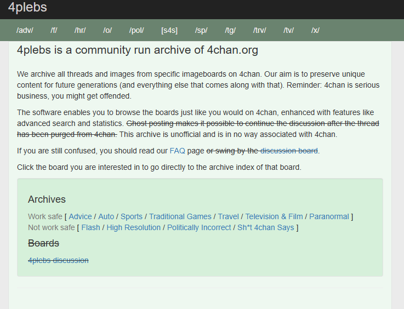
Task: Open the /o/ navbar link
Action: pyautogui.click(x=107, y=30)
